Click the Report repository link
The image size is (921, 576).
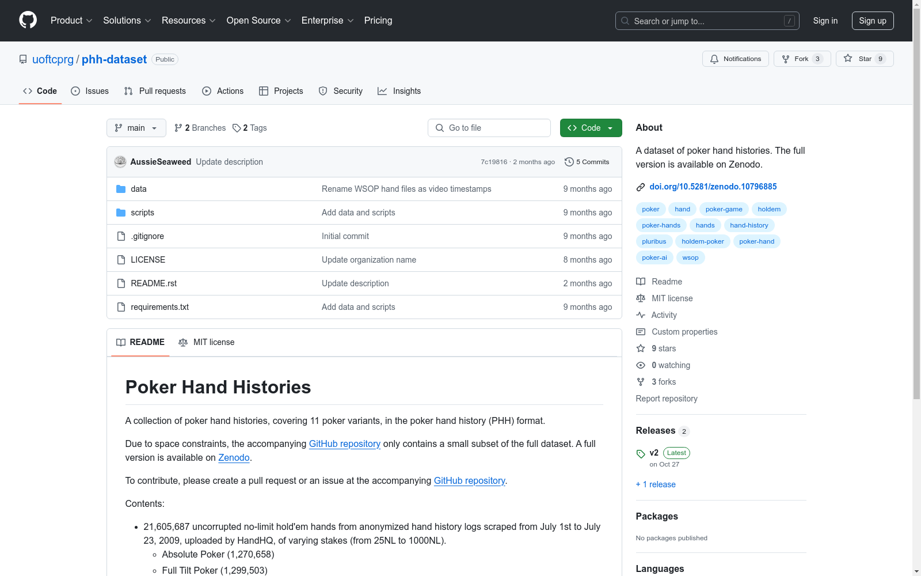click(x=667, y=399)
